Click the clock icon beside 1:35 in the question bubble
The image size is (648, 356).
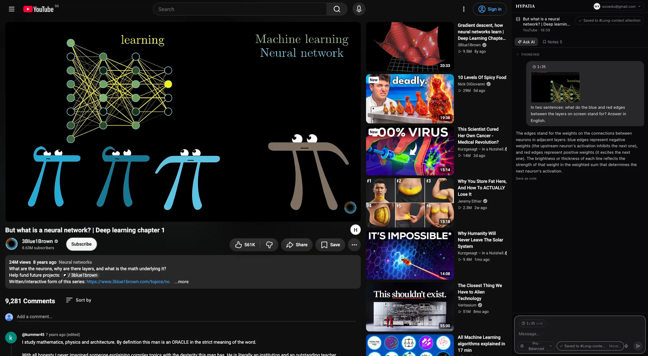[534, 67]
